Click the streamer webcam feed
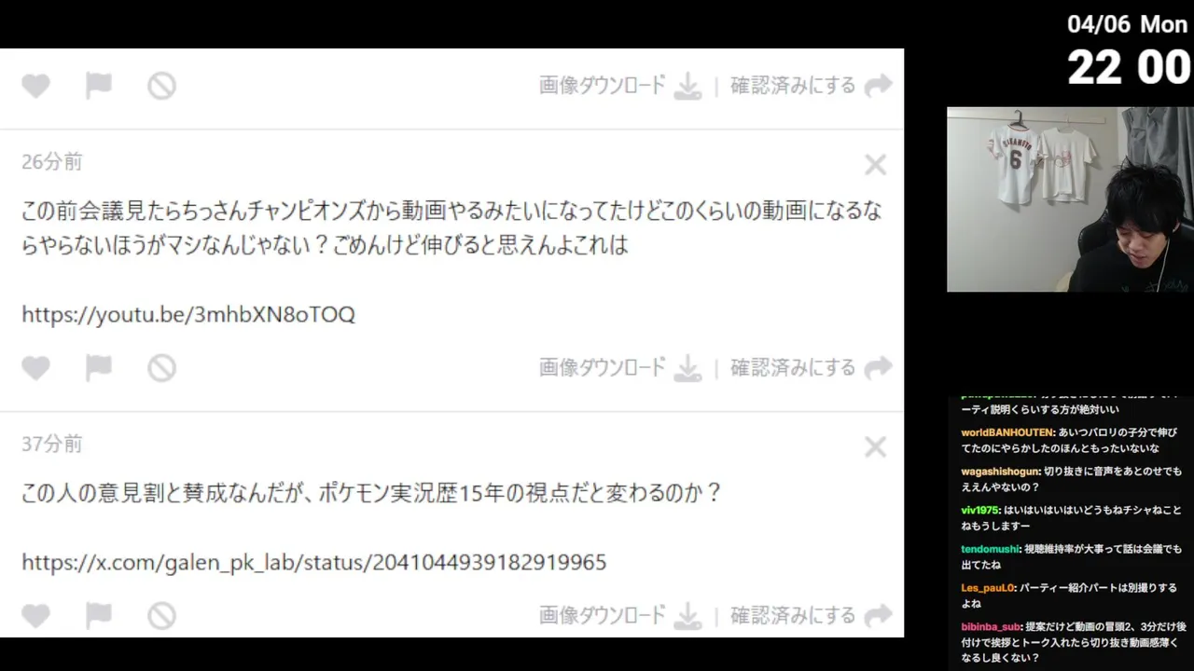The width and height of the screenshot is (1194, 671). [1070, 199]
